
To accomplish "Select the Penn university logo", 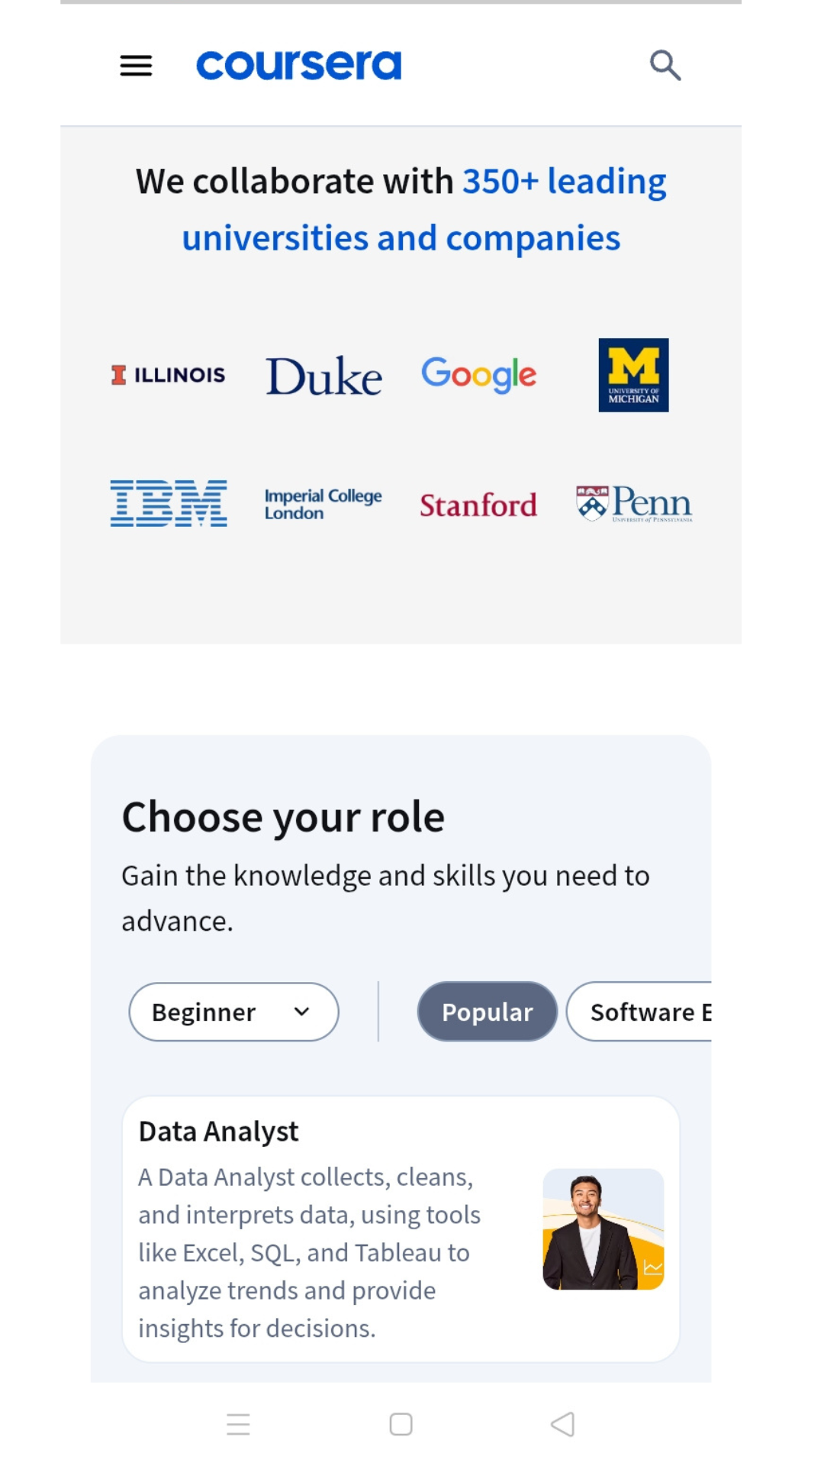I will click(x=633, y=504).
